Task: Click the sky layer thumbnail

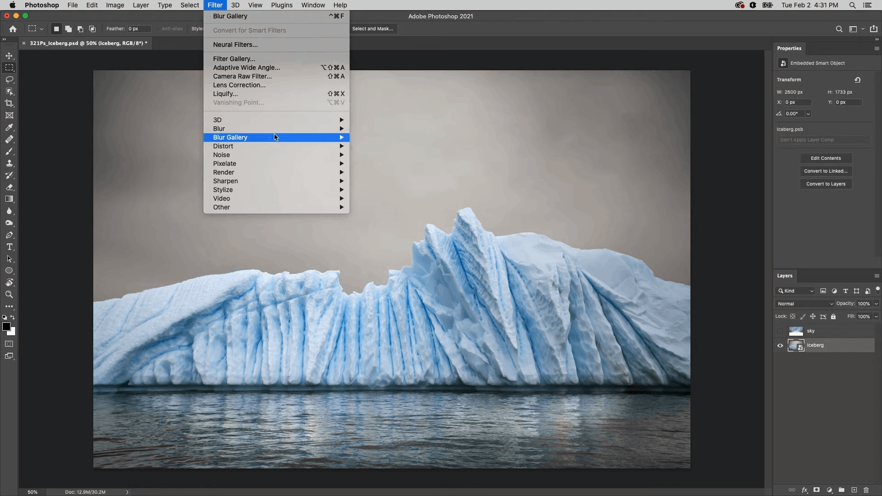Action: 796,331
